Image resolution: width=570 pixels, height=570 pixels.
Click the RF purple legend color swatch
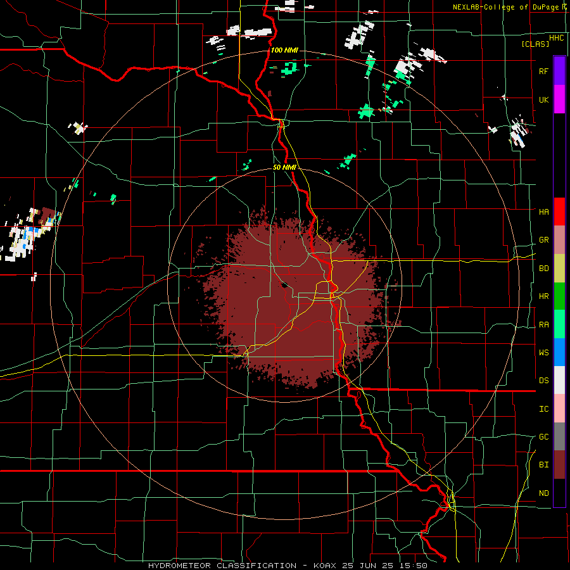(x=559, y=71)
